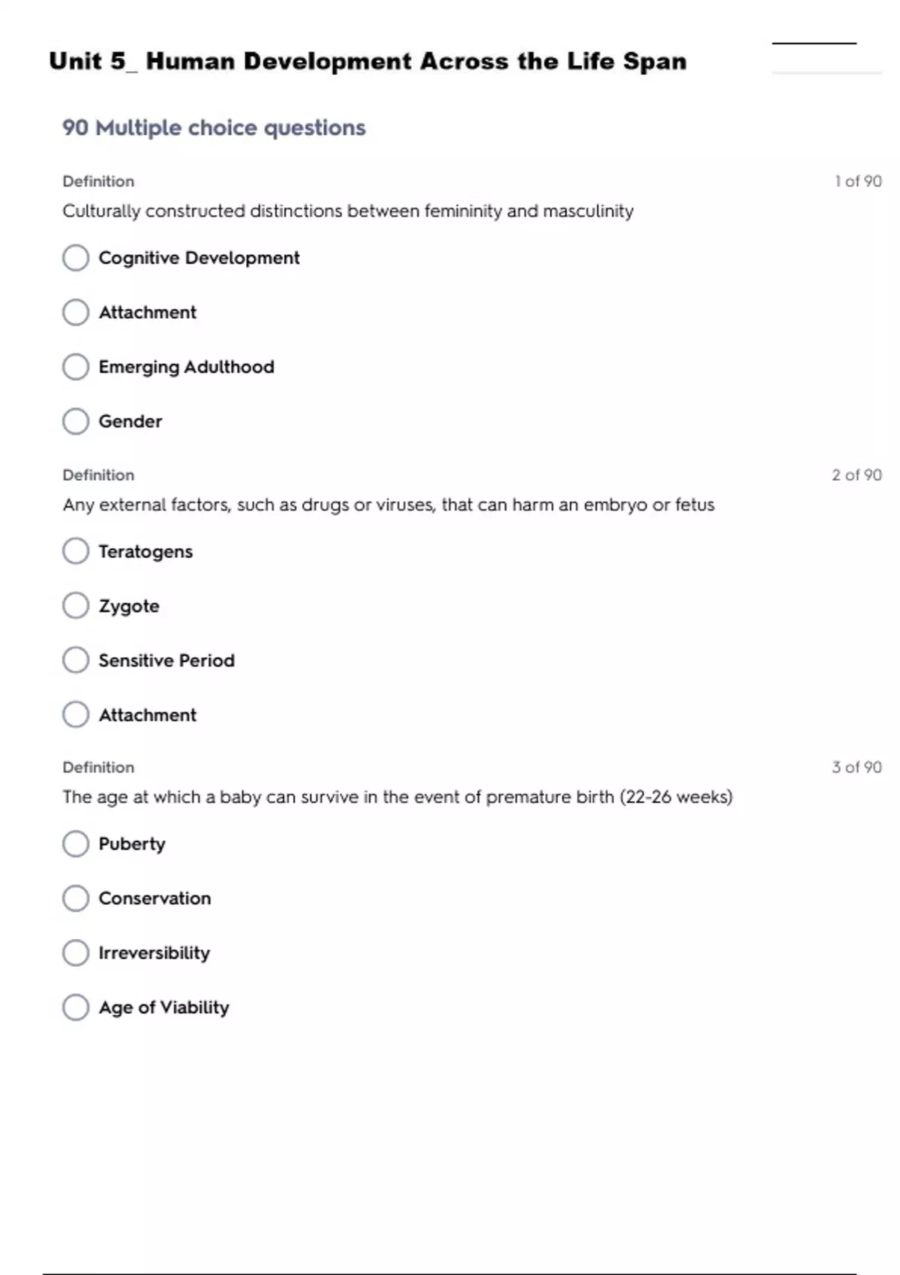The image size is (900, 1275).
Task: Select the Puberty radio option
Action: [76, 844]
